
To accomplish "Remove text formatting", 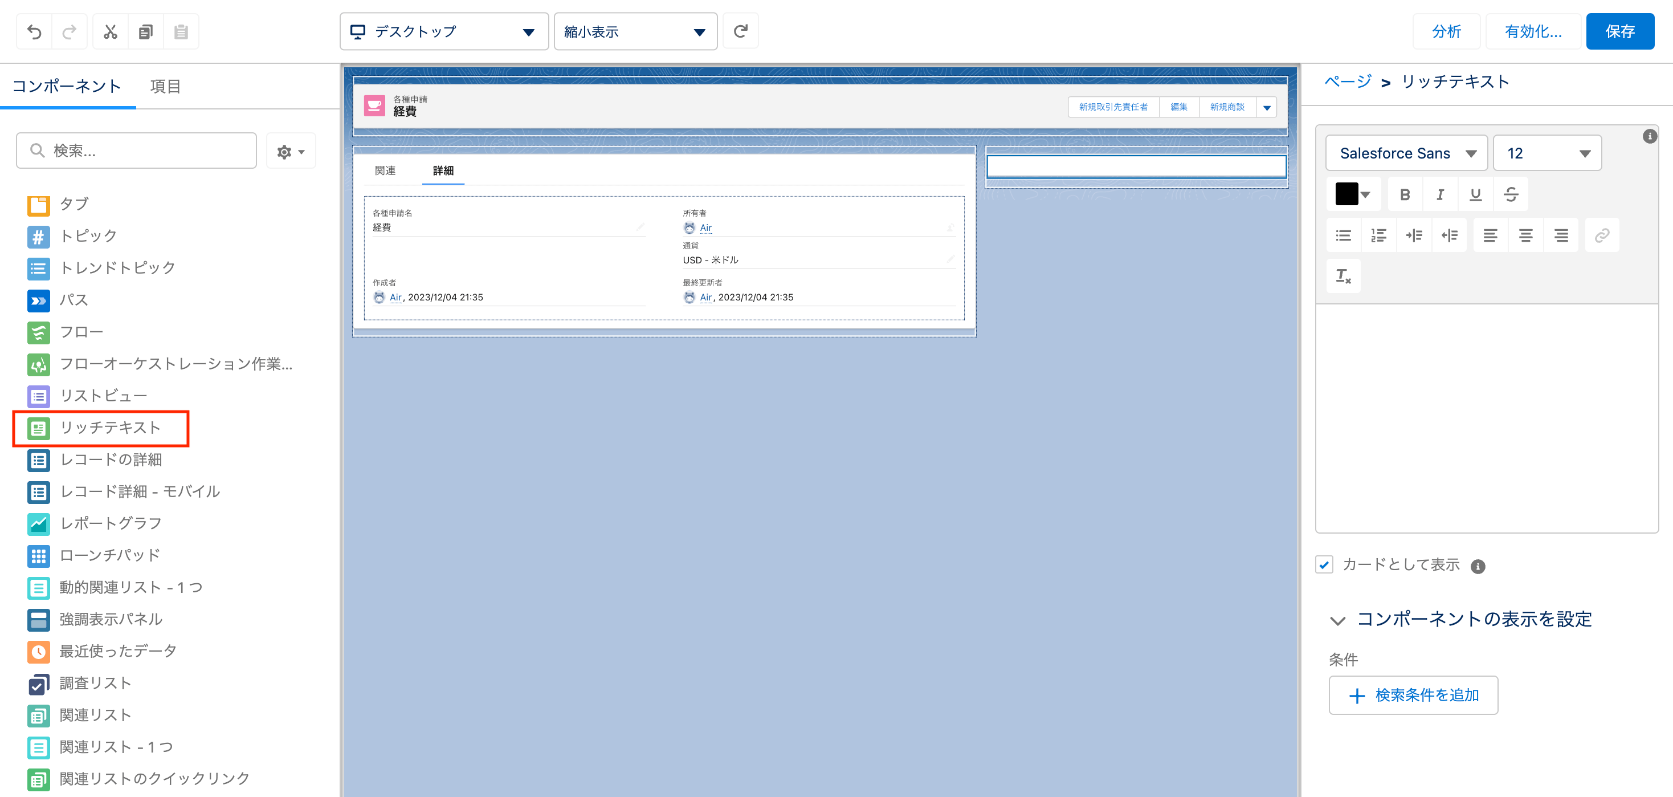I will click(x=1343, y=276).
